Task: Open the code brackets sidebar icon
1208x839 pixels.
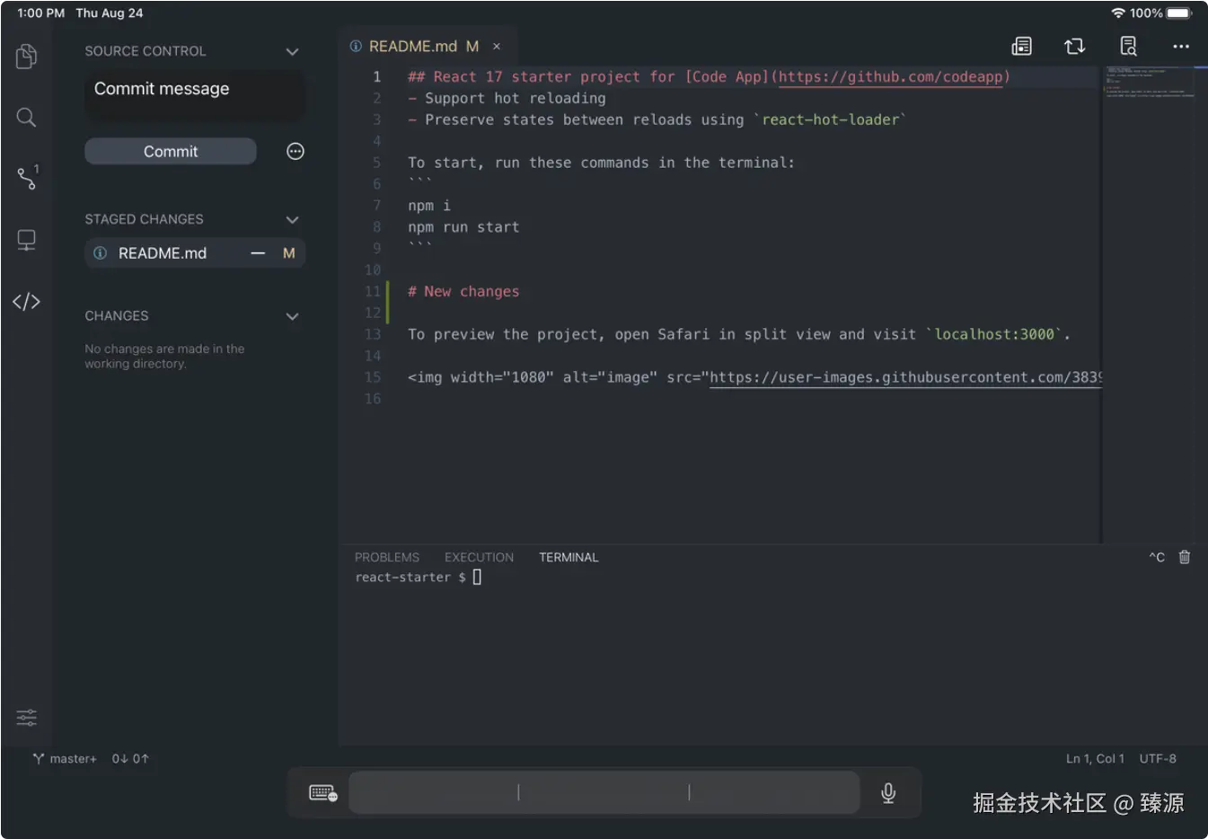Action: (x=26, y=301)
